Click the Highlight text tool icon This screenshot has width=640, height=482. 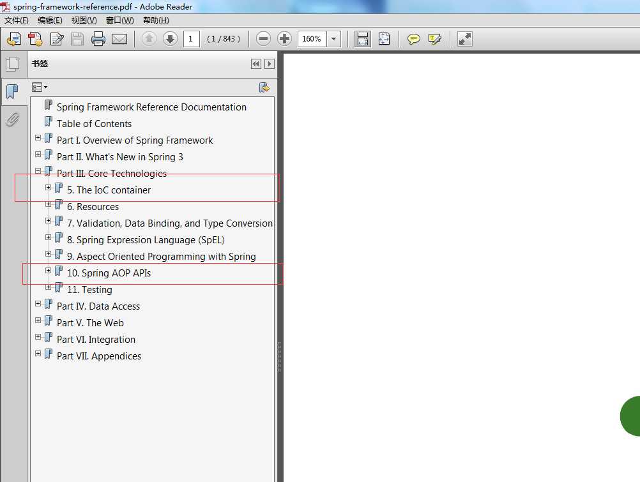pyautogui.click(x=435, y=39)
